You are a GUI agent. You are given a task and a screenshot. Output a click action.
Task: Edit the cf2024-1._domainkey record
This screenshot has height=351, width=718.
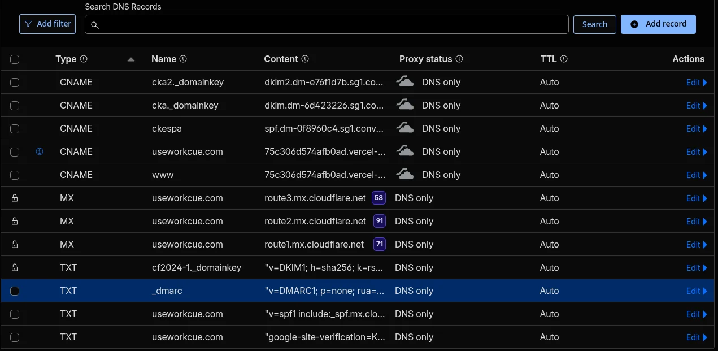697,268
